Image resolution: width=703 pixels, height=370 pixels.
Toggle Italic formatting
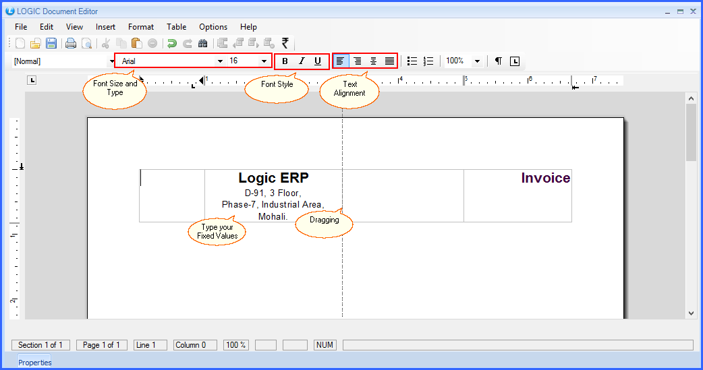[x=302, y=61]
